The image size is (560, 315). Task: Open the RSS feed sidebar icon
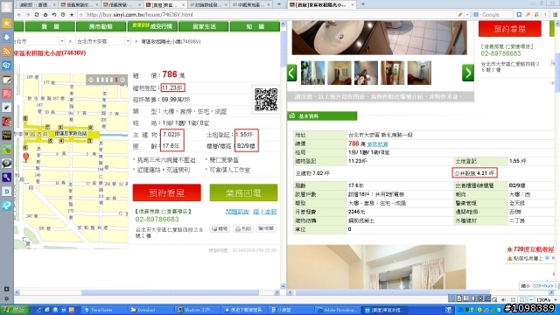(6, 52)
